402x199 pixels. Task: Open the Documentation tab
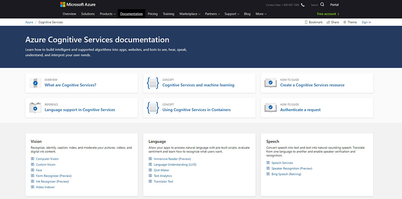point(131,14)
